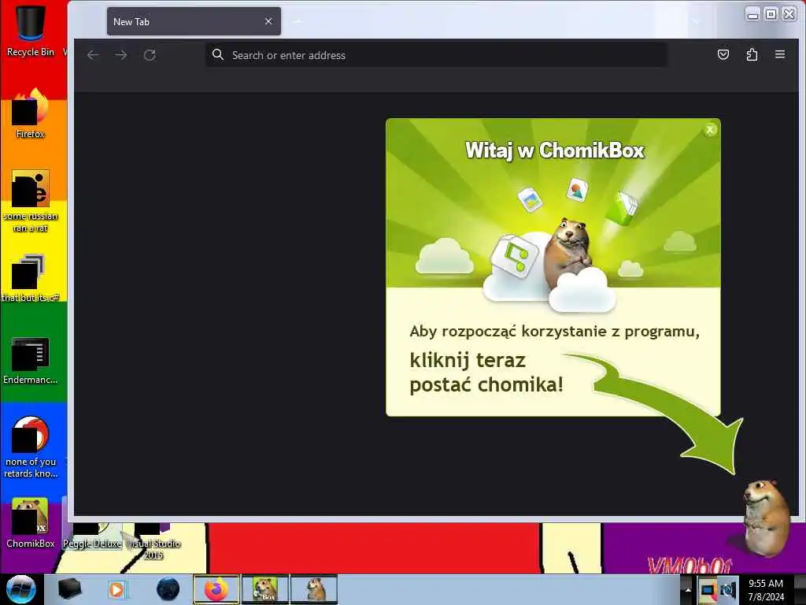Click the hamster character at the bottom right
The width and height of the screenshot is (806, 605).
point(765,517)
